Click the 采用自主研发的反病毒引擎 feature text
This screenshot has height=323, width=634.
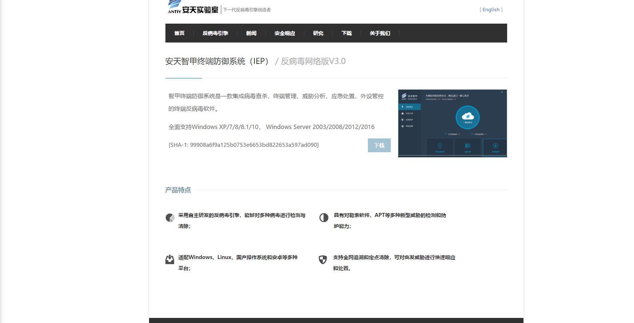tap(242, 221)
